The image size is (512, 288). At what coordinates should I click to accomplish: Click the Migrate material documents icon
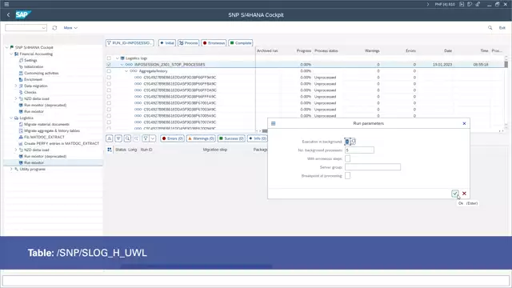[22, 124]
